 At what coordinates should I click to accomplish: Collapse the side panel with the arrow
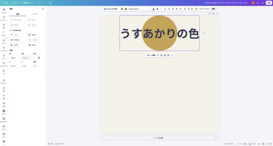(x=46, y=76)
